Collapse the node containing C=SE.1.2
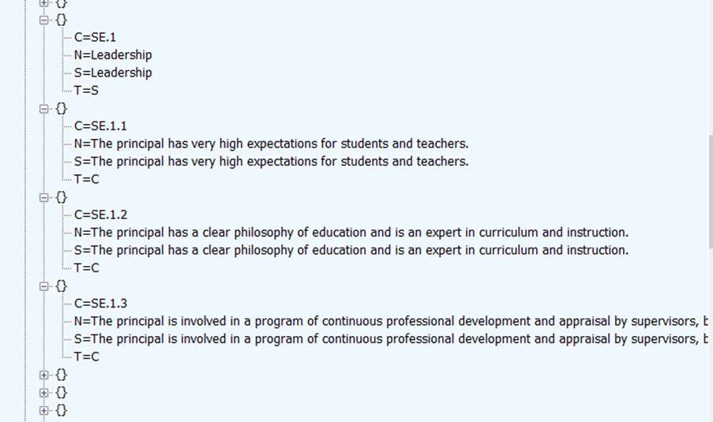 click(x=44, y=196)
